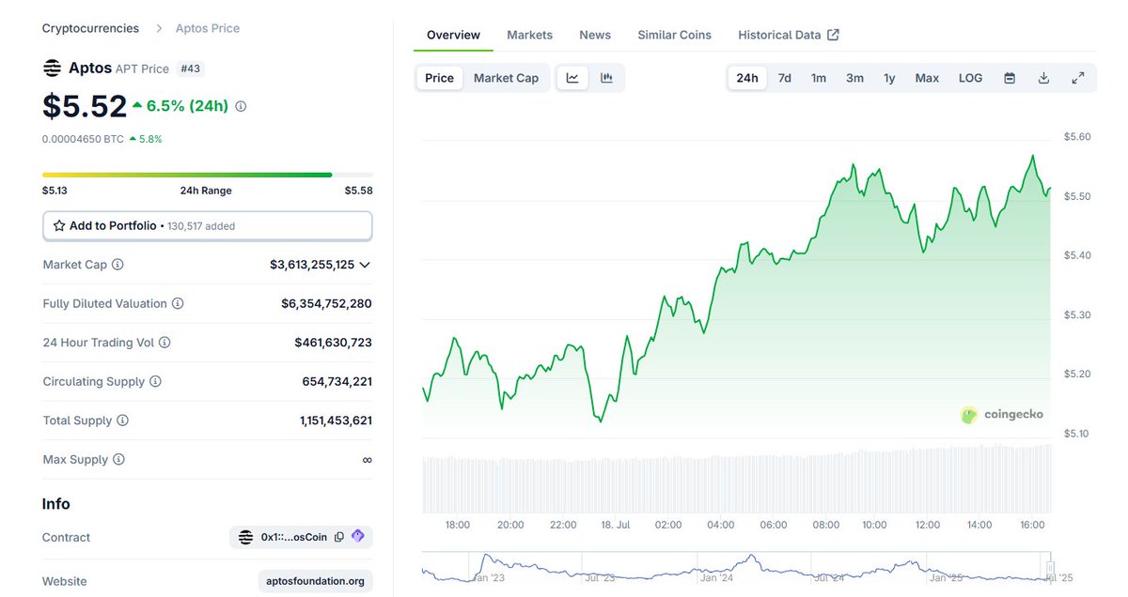This screenshot has width=1128, height=597.
Task: Click the historical range navigator mini chart
Action: coord(736,569)
